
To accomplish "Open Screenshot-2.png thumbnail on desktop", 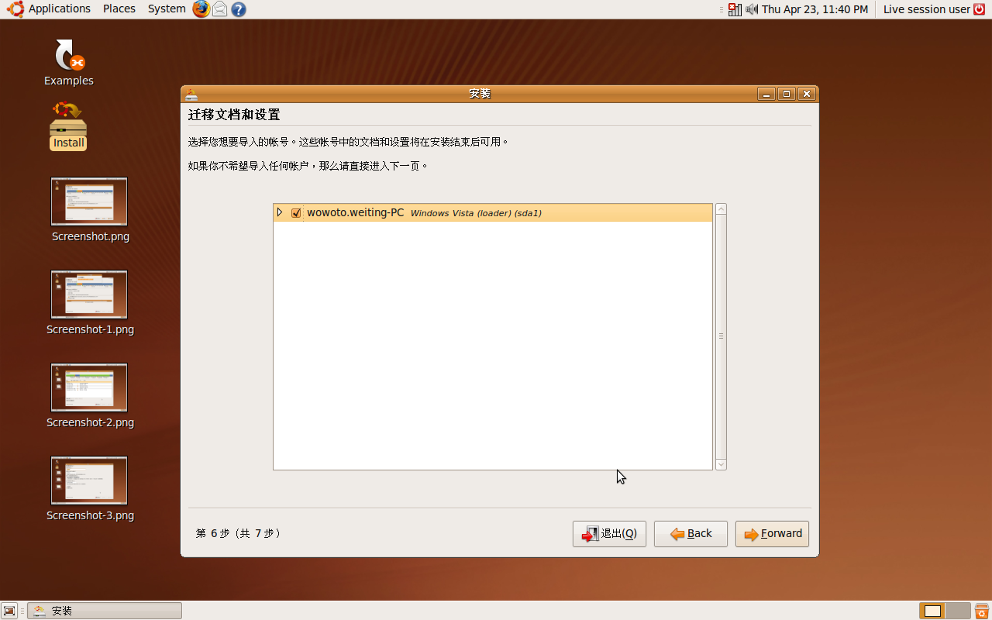I will [x=89, y=387].
